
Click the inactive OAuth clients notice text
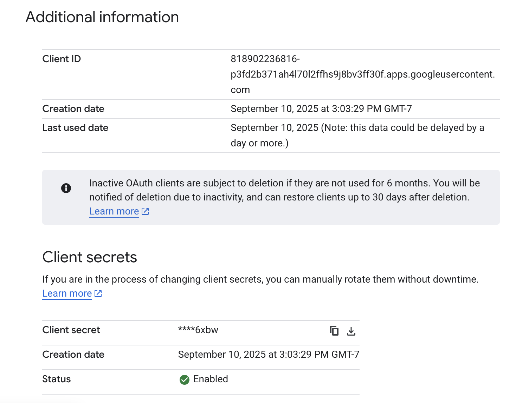point(284,190)
